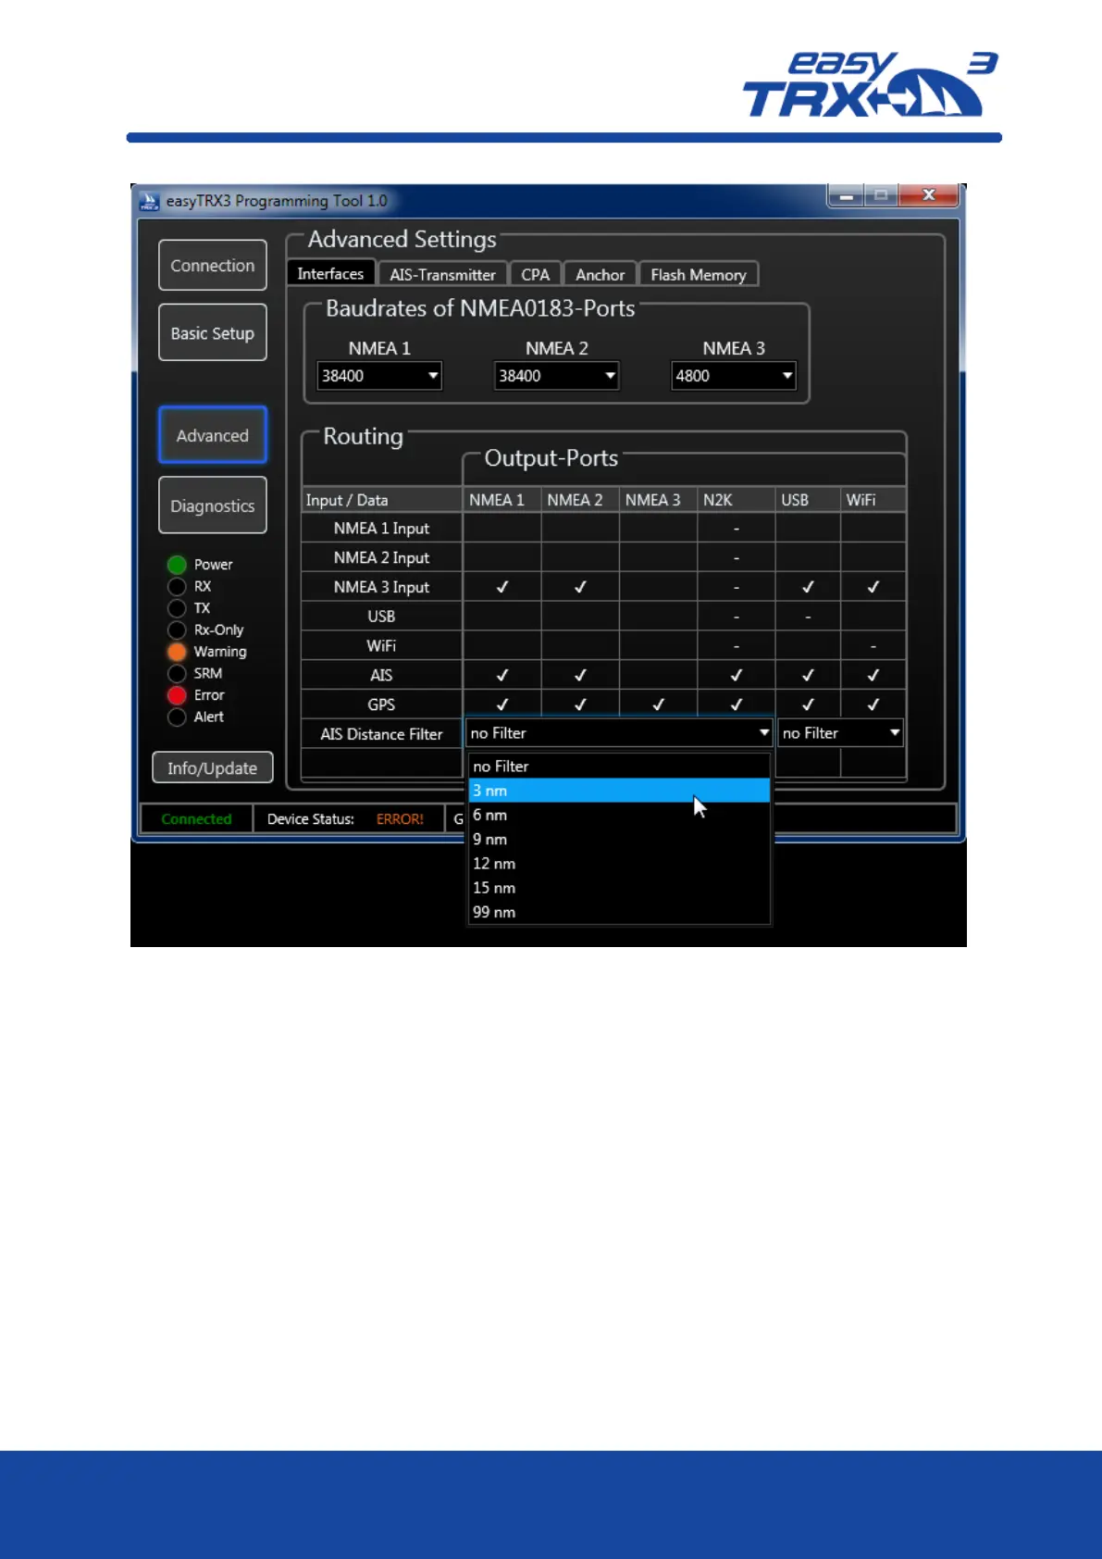Screen dimensions: 1102x1559
Task: Enable WiFi routing to NMEA 3 output
Action: 658,645
